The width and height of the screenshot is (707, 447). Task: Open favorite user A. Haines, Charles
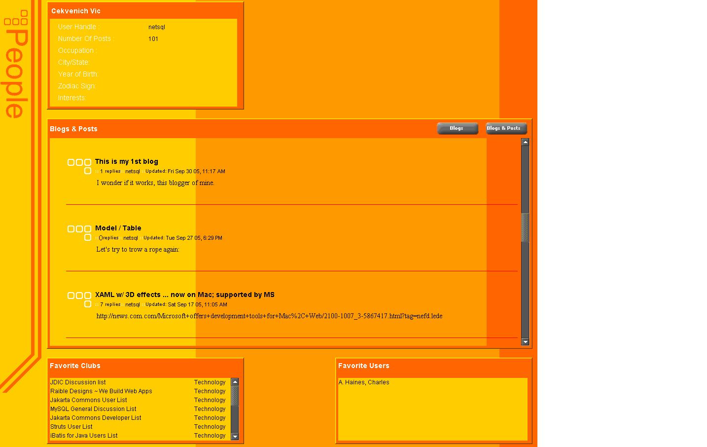pos(364,382)
